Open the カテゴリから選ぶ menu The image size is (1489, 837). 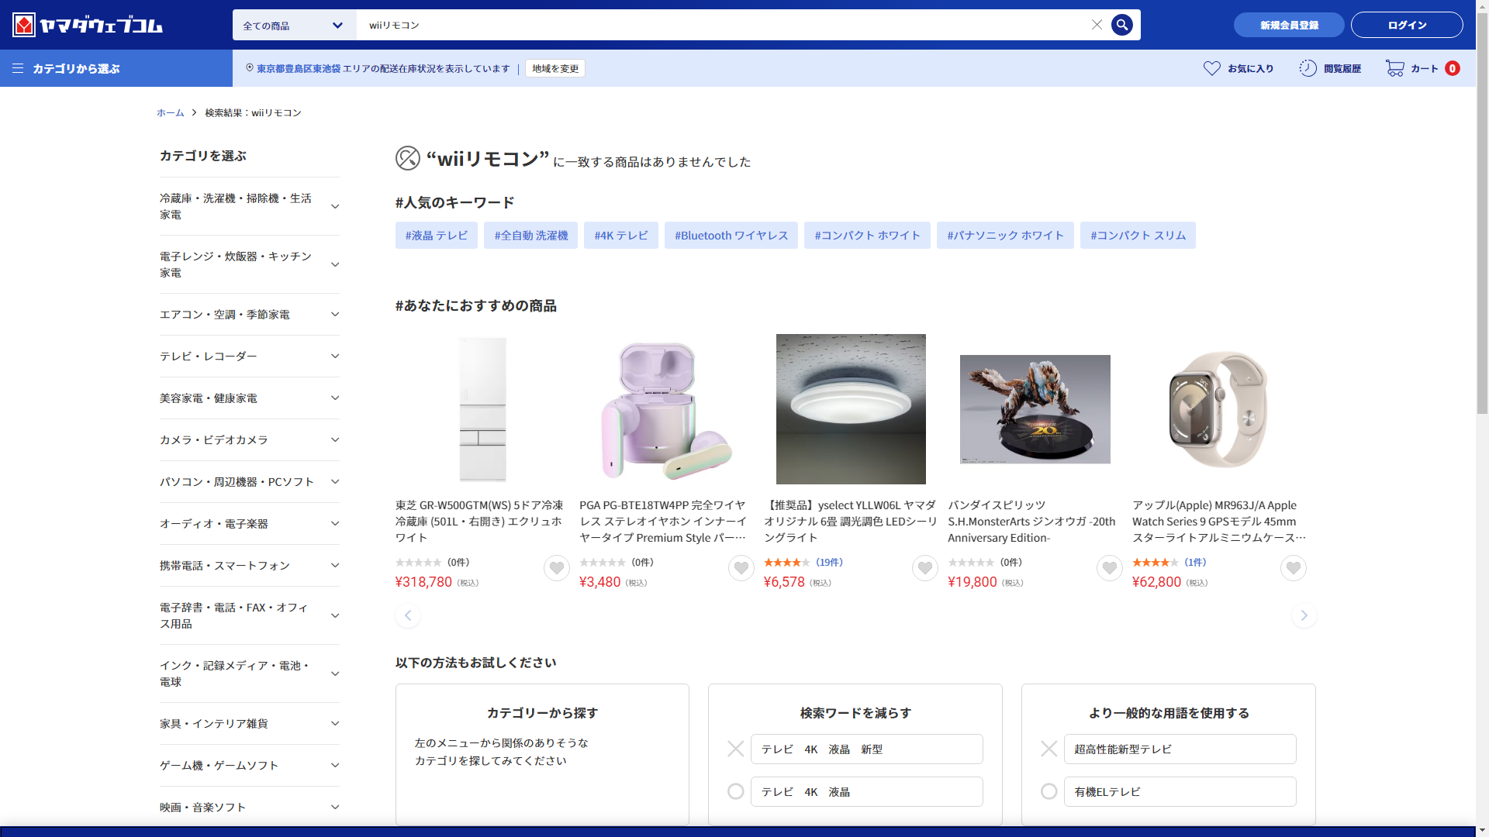click(x=67, y=68)
